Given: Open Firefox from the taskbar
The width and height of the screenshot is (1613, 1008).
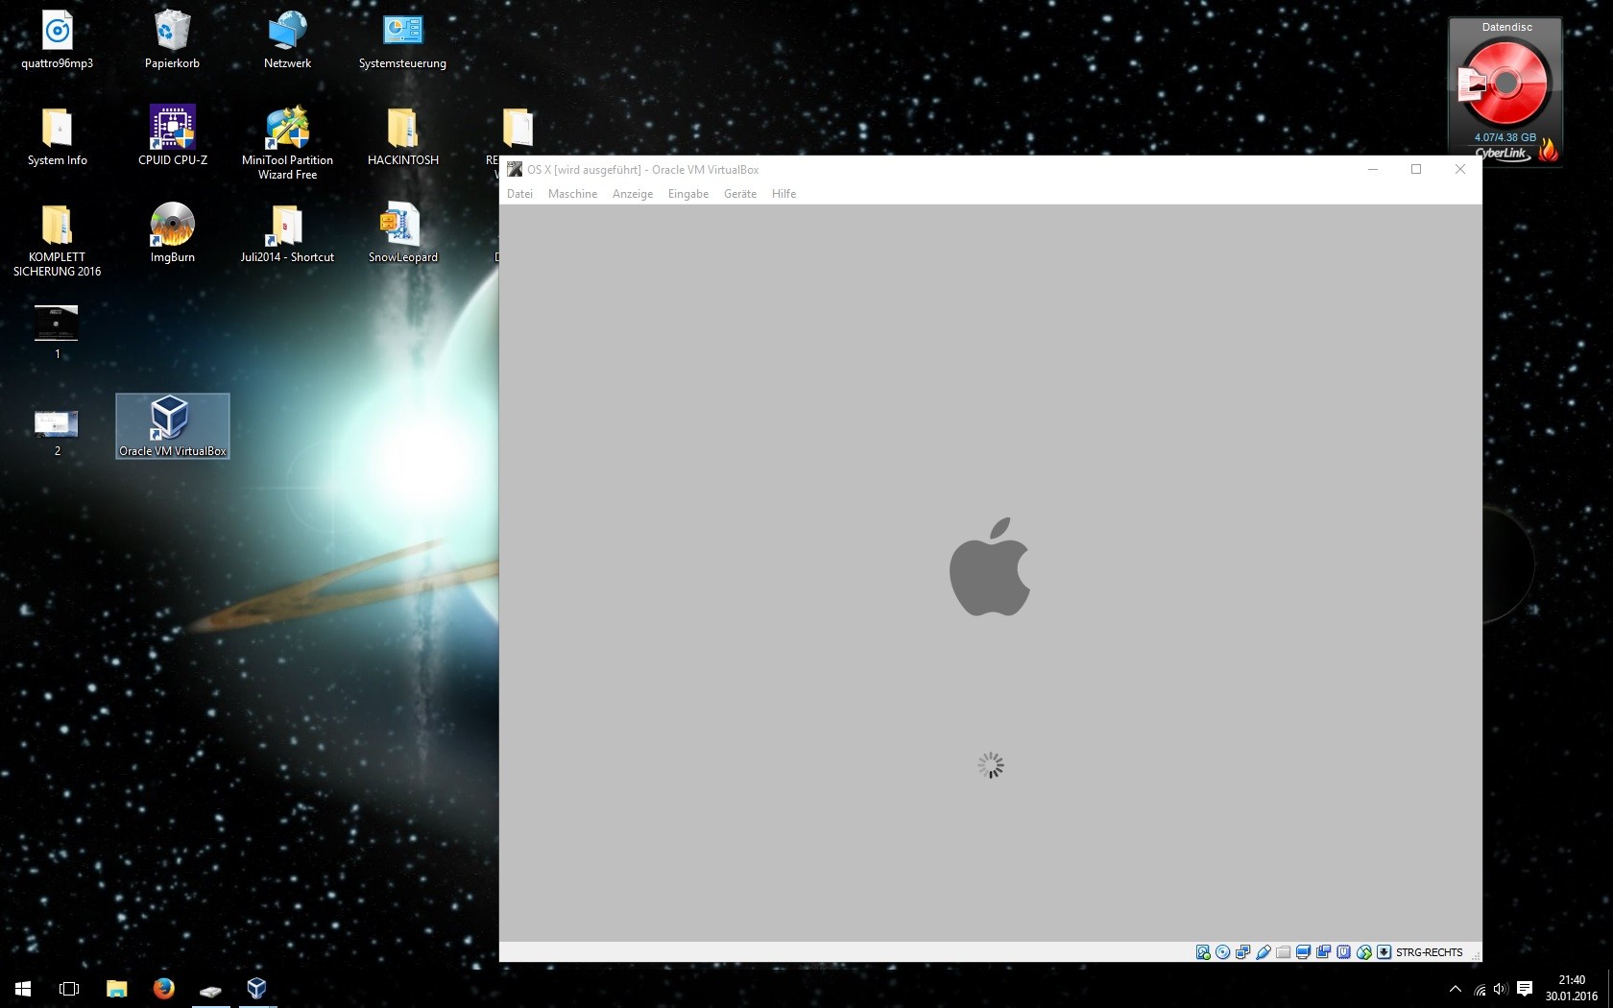Looking at the screenshot, I should coord(164,988).
